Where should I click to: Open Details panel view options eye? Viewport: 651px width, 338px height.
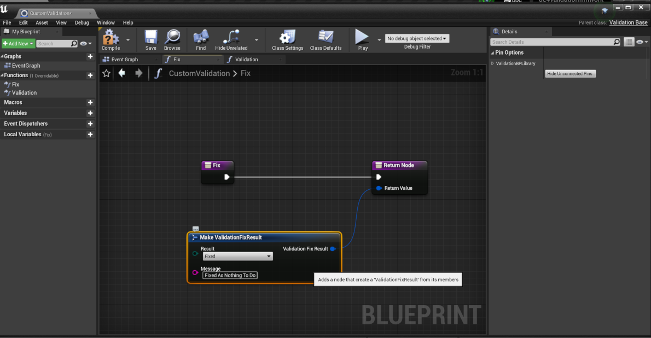coord(641,42)
